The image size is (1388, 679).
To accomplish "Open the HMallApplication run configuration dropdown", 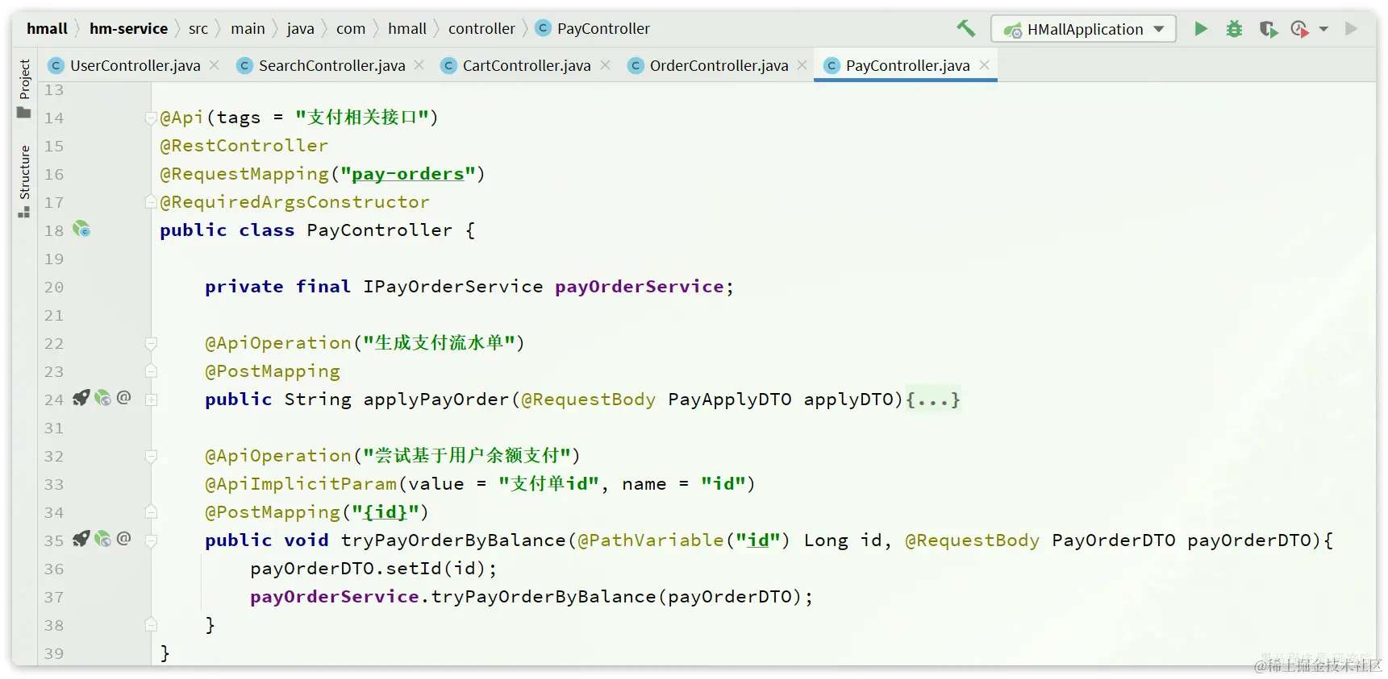I will point(1083,29).
